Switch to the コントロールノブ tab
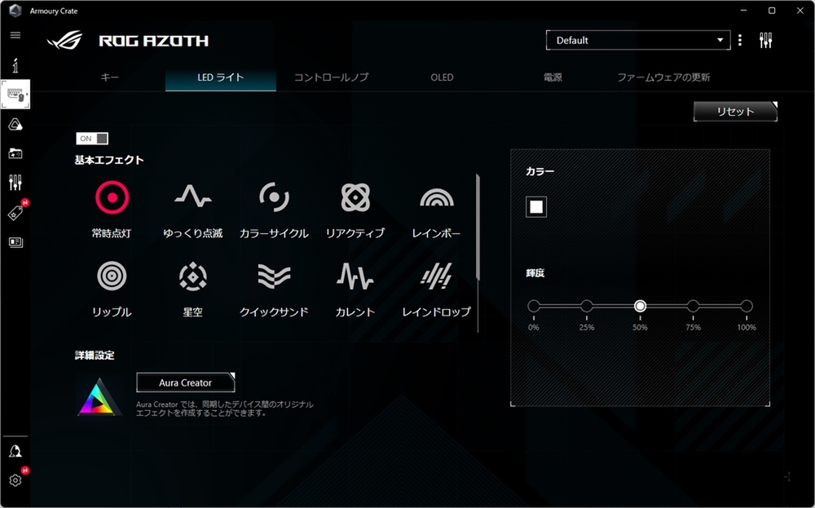 [331, 77]
